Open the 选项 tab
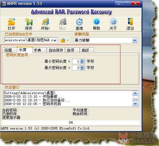Viewport: 159px width, 146px height. point(72,50)
